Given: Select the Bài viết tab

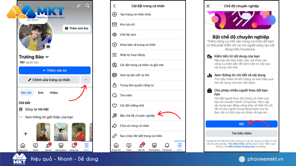Looking at the screenshot, I should tap(26, 93).
